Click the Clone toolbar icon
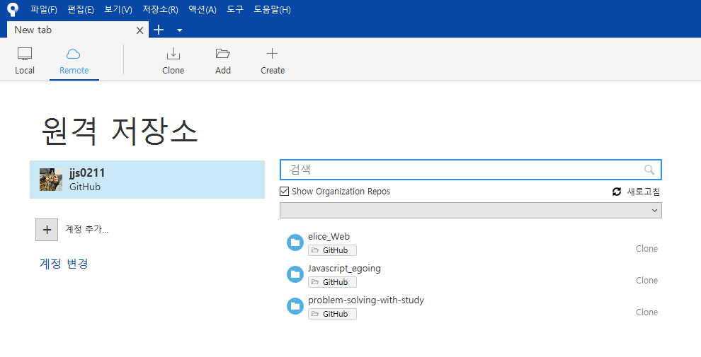Image resolution: width=701 pixels, height=357 pixels. (x=173, y=54)
